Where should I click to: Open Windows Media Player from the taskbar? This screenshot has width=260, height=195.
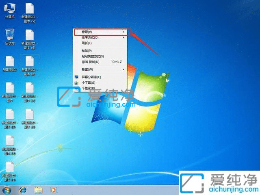point(54,190)
